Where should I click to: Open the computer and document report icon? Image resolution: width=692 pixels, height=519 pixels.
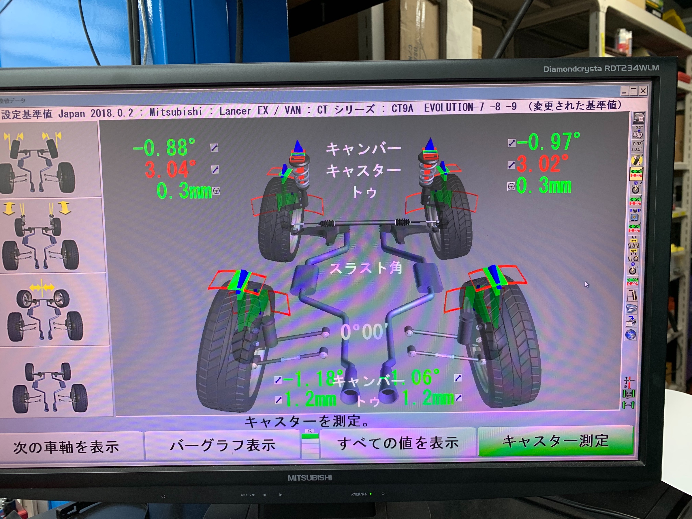pyautogui.click(x=639, y=118)
